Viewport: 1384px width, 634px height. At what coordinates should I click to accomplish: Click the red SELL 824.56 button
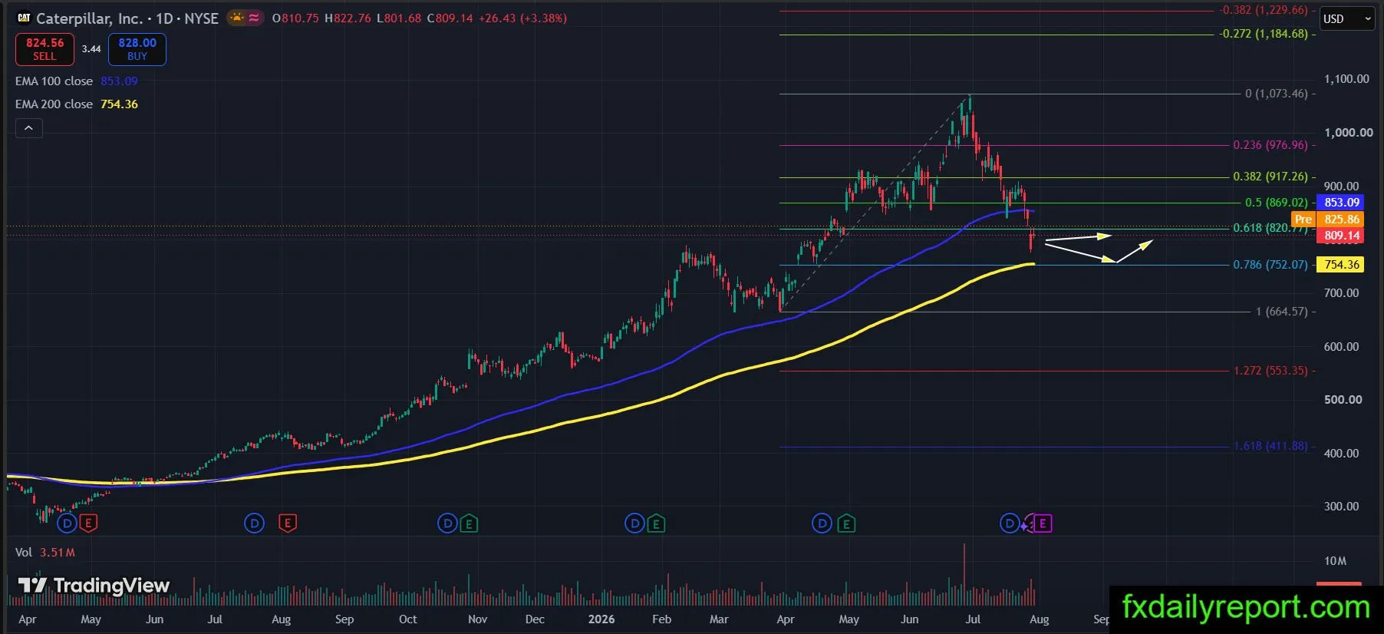(44, 49)
